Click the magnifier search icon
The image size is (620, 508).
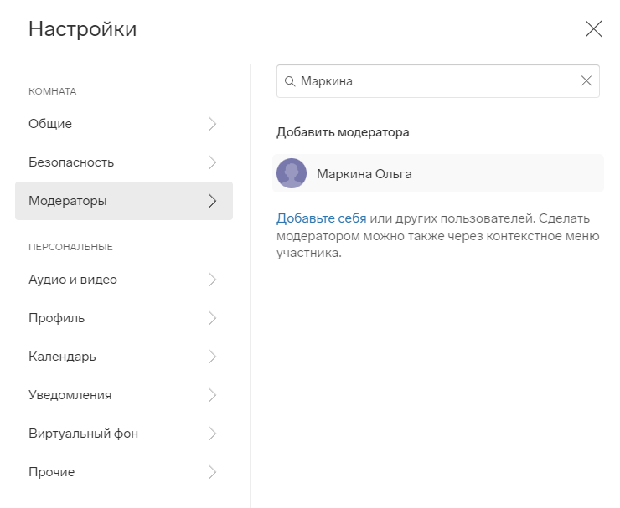click(x=290, y=81)
